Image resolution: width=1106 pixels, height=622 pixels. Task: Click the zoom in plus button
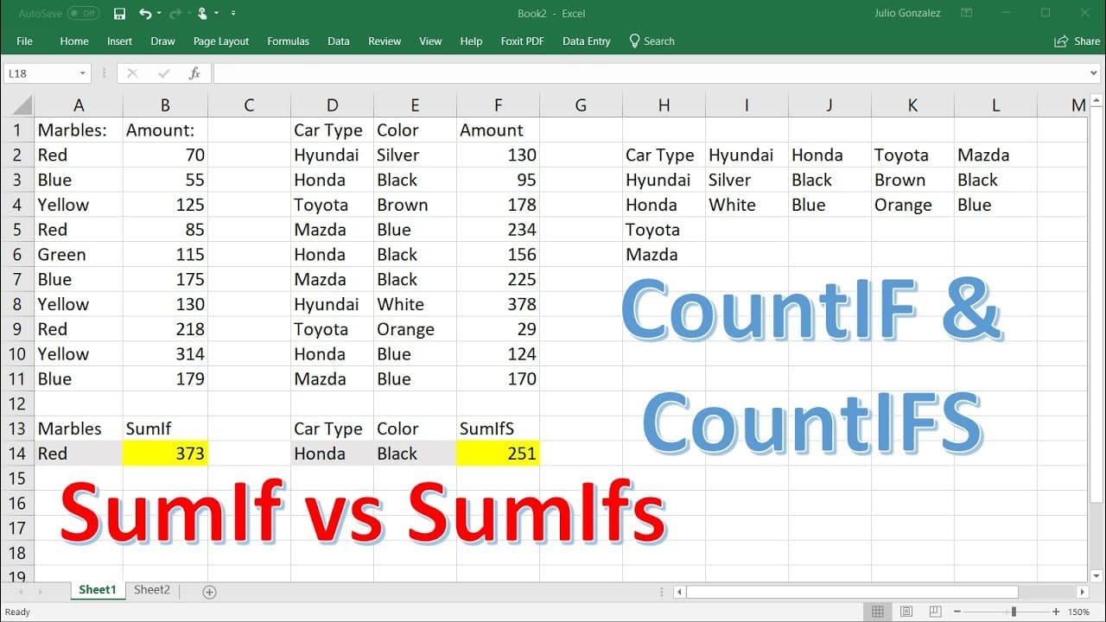(1056, 612)
